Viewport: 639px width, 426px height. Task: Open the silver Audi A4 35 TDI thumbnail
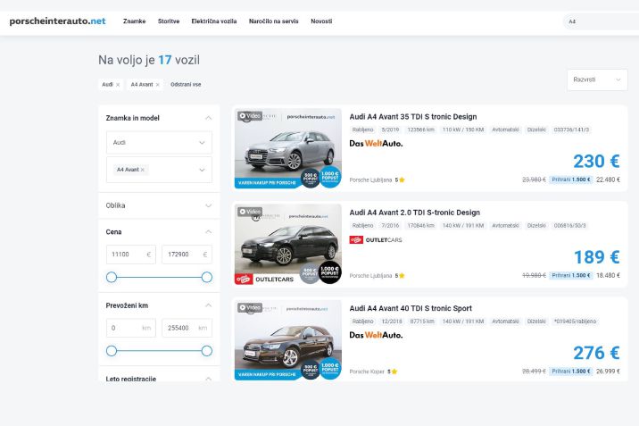tap(288, 148)
